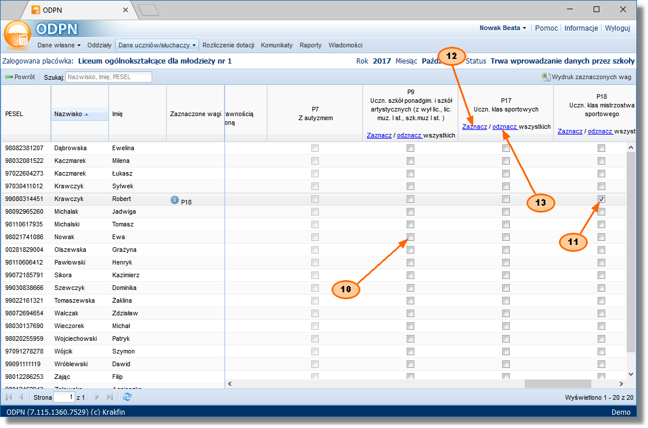Viewport: 648px width, 428px height.
Task: Check P9 box for Wójcik Szymon
Action: point(410,352)
